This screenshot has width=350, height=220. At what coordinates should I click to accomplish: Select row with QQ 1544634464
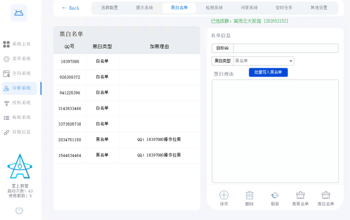(x=127, y=155)
